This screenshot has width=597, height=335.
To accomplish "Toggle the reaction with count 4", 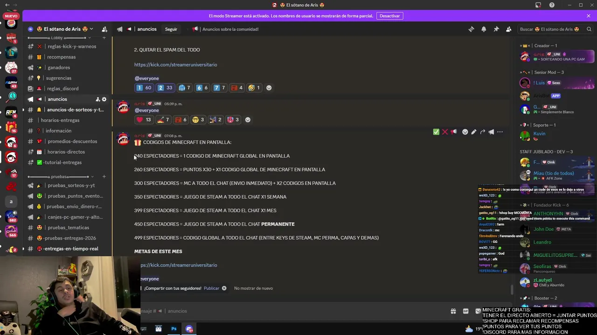I will (x=237, y=87).
